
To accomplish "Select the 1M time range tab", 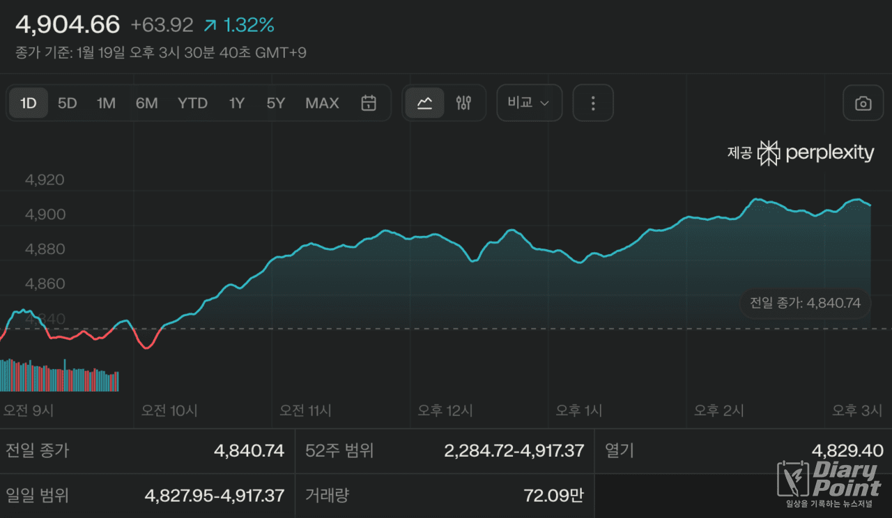I will 106,103.
